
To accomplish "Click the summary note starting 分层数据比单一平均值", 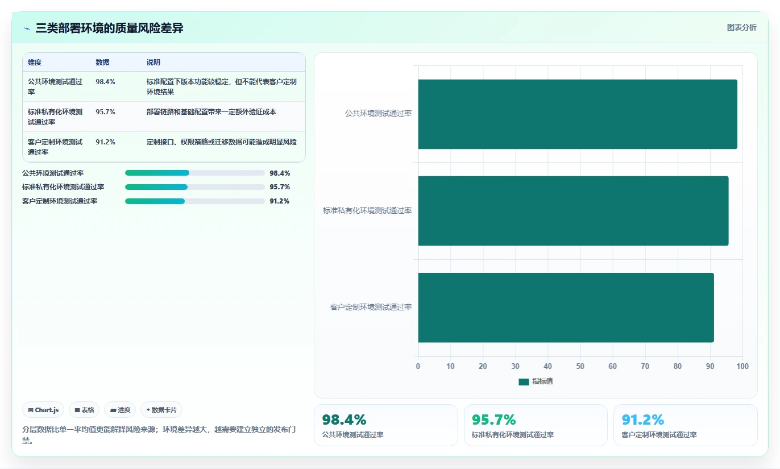I will tap(159, 435).
